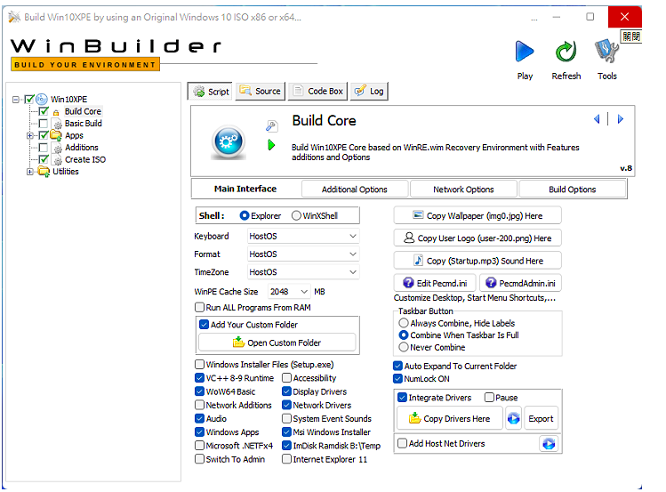
Task: Click round blue icon beside Copy Drivers Here
Action: pyautogui.click(x=514, y=418)
